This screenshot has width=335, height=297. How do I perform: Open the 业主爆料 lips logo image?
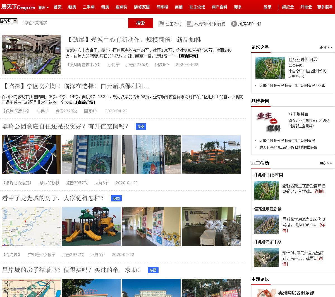click(x=267, y=122)
